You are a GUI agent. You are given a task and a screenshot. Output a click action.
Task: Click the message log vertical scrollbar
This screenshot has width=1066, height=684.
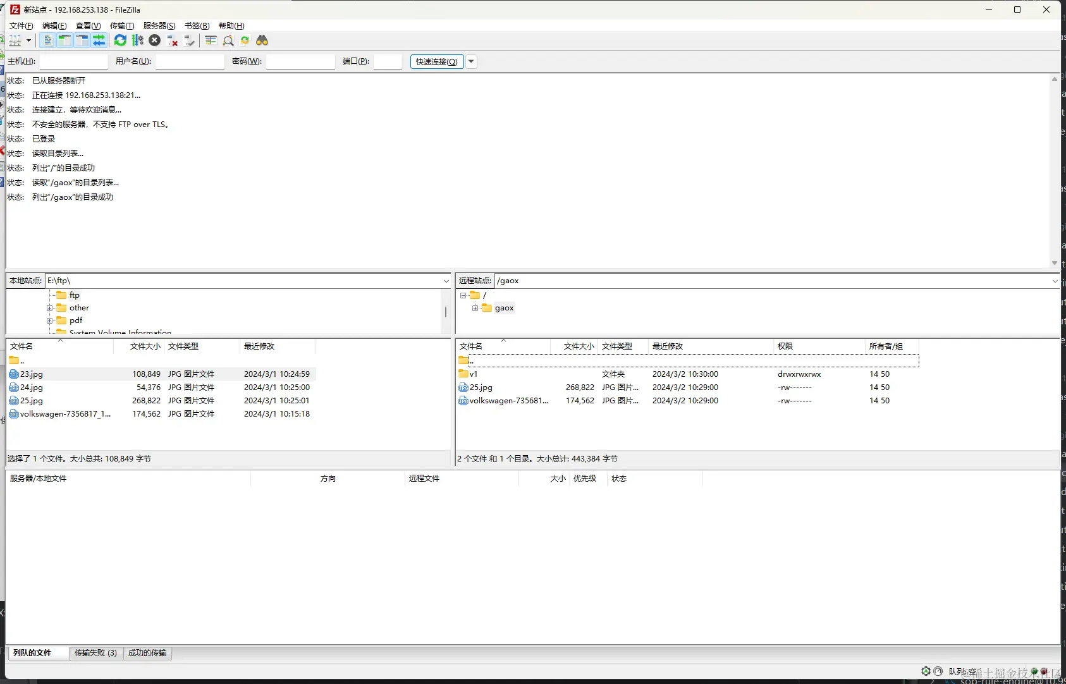(x=1054, y=171)
